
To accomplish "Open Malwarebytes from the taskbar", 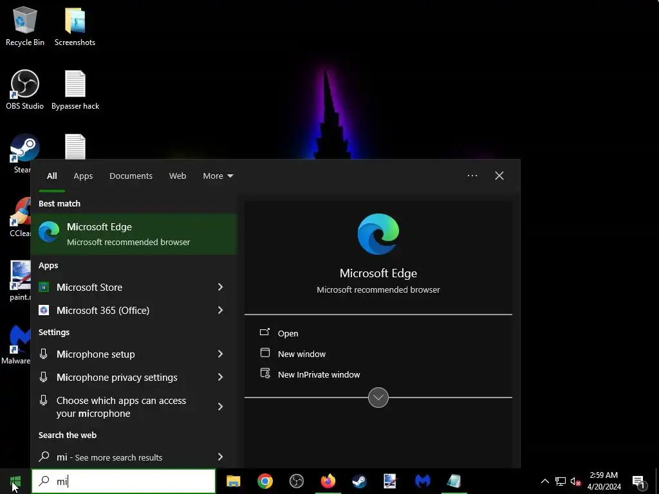I will [x=422, y=481].
